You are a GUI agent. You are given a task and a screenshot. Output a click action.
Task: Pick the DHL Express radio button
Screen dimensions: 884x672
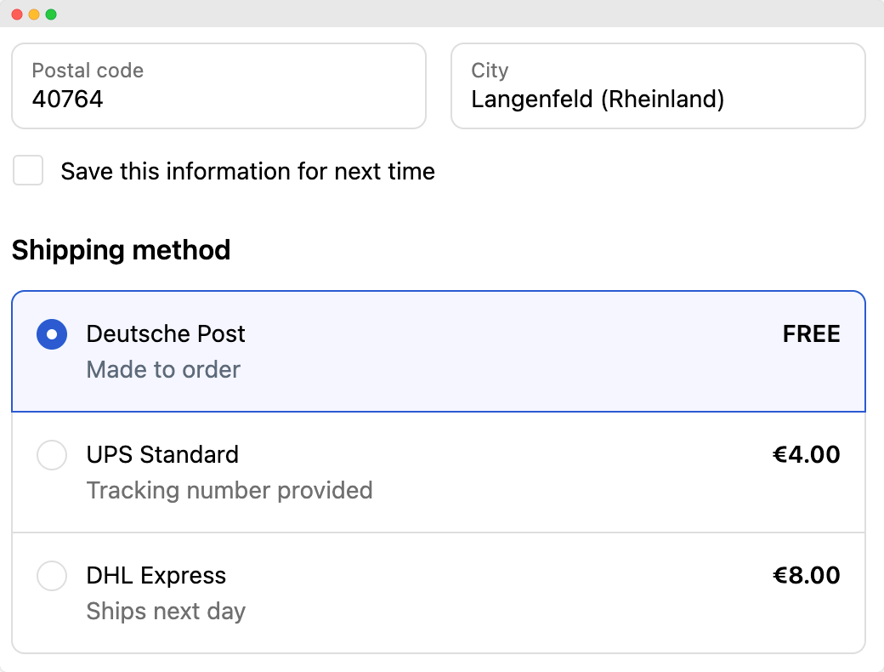coord(52,576)
